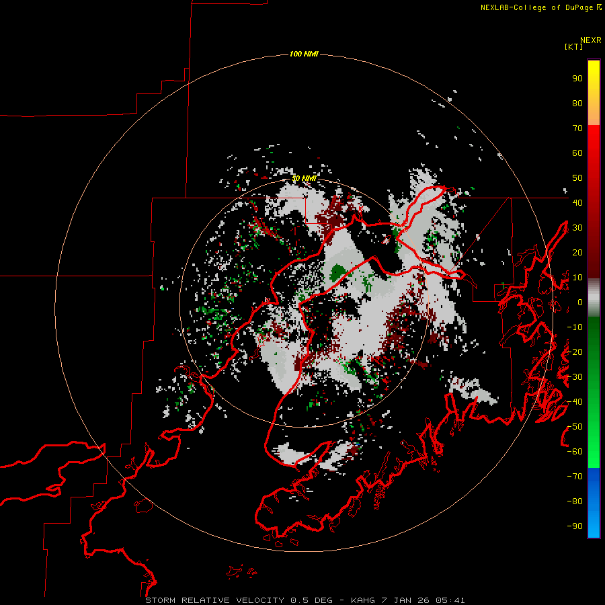Click the NEXLAB-College of DuPage label
This screenshot has height=605, width=605.
coord(536,7)
